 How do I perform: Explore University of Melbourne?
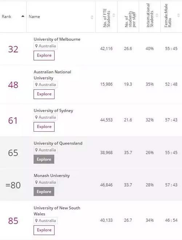tap(44, 55)
